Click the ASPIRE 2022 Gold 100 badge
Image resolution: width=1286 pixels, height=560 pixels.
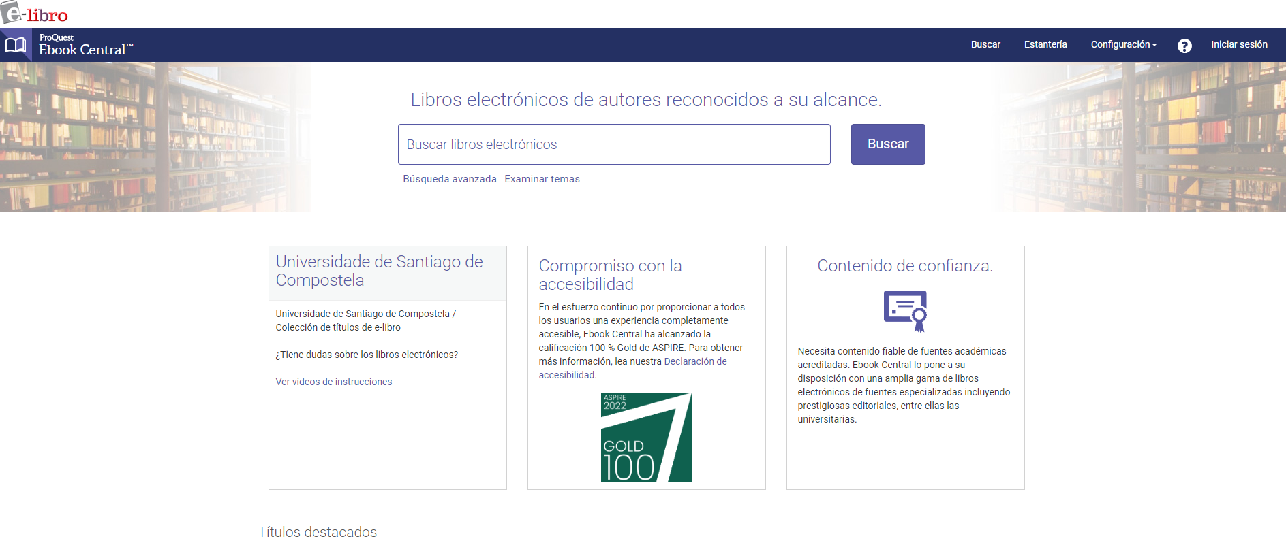[646, 438]
